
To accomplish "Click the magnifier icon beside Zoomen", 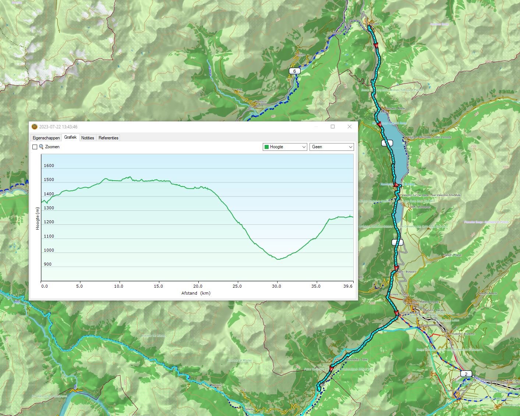I will (41, 147).
